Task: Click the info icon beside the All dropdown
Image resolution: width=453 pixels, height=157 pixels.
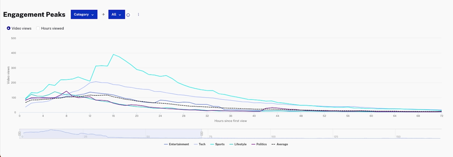Action: [128, 15]
